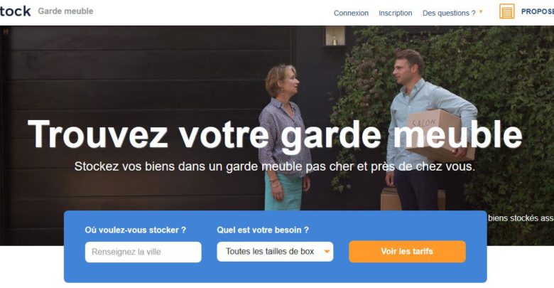Click the 'Trouvez votre garde meuble' headline
The height and width of the screenshot is (288, 554).
coord(275,134)
